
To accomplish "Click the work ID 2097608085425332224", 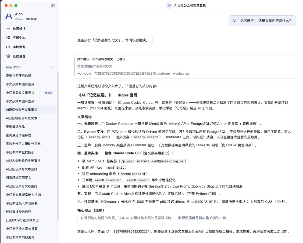I will pos(131,231).
